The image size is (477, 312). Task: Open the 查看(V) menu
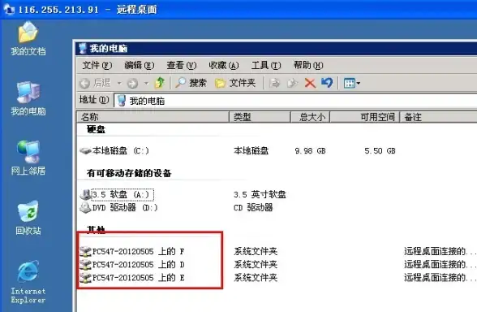tap(182, 65)
